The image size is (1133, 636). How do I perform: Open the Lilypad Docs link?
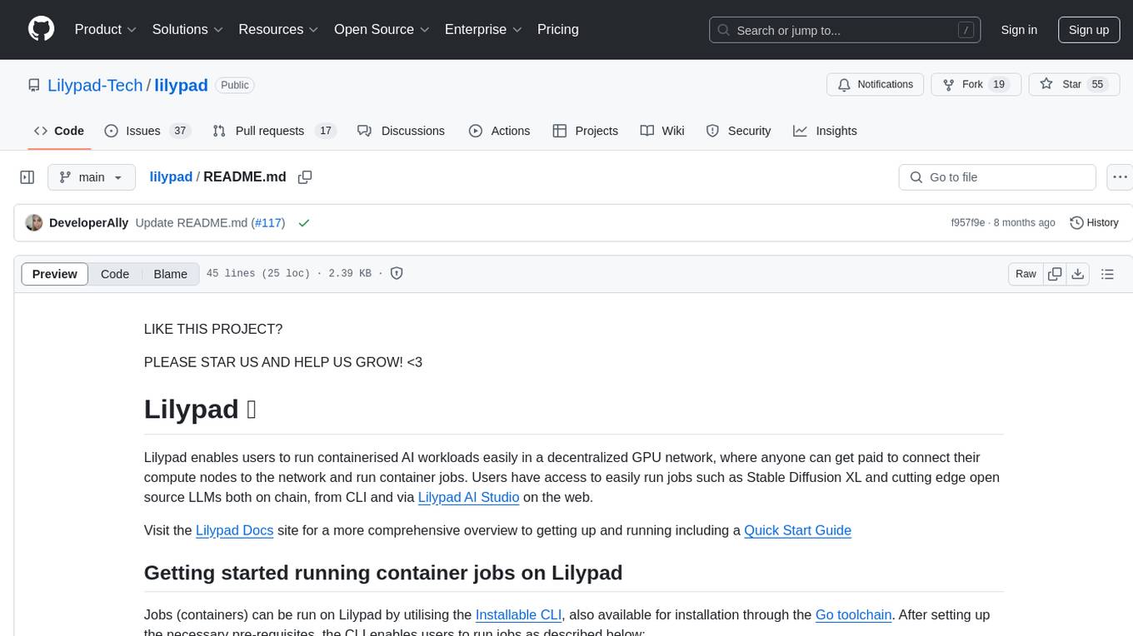coord(234,530)
